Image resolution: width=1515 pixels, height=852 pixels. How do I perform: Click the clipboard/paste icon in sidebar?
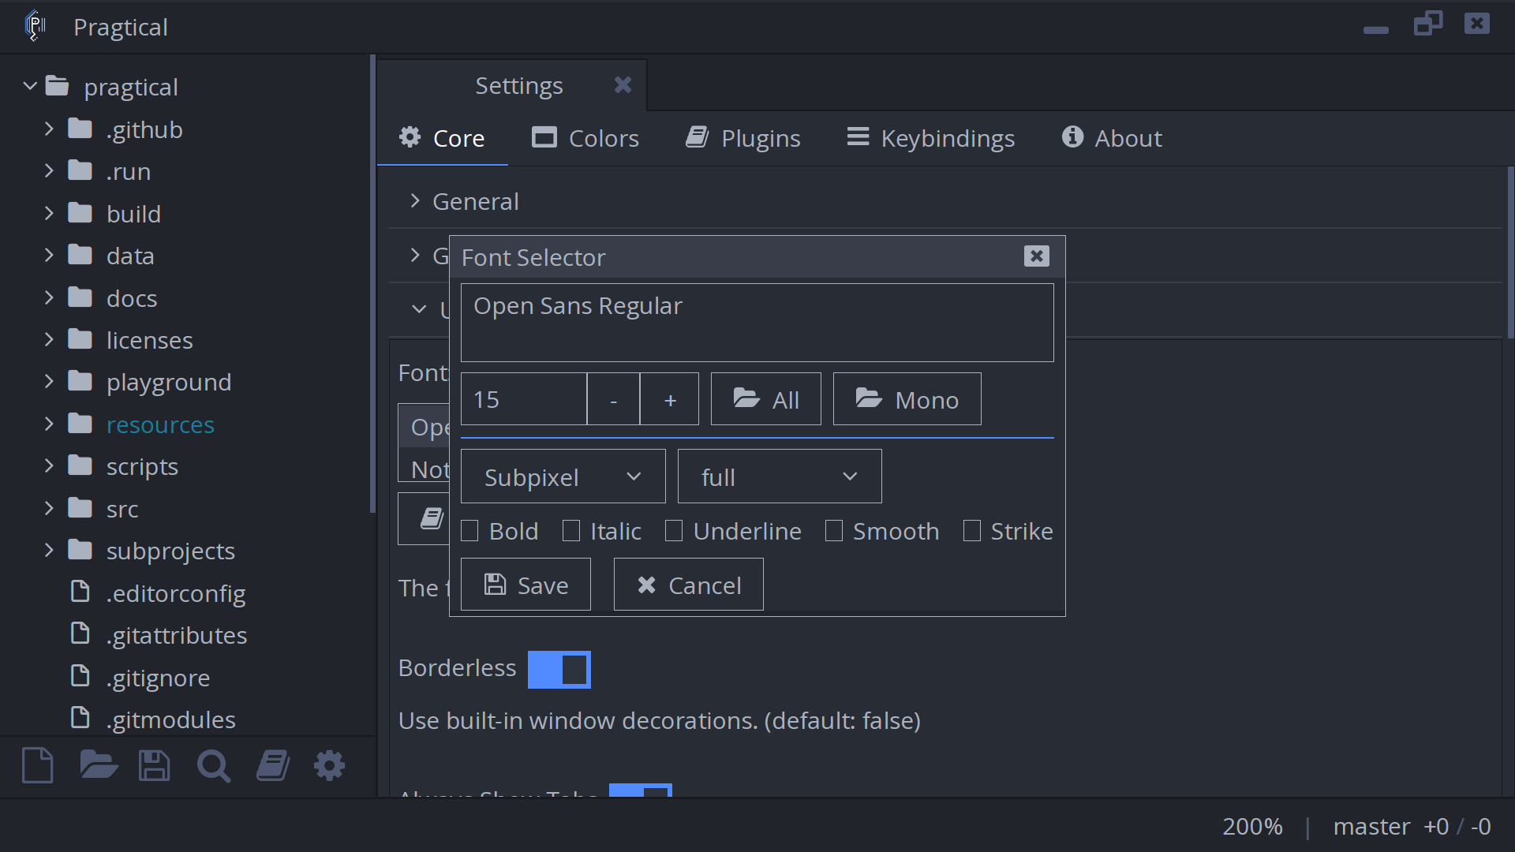272,767
